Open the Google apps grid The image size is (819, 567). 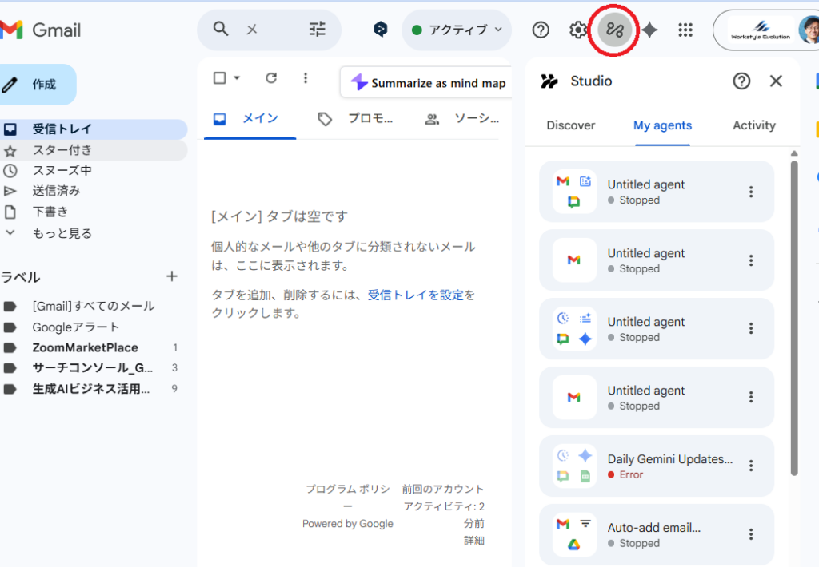pos(685,30)
